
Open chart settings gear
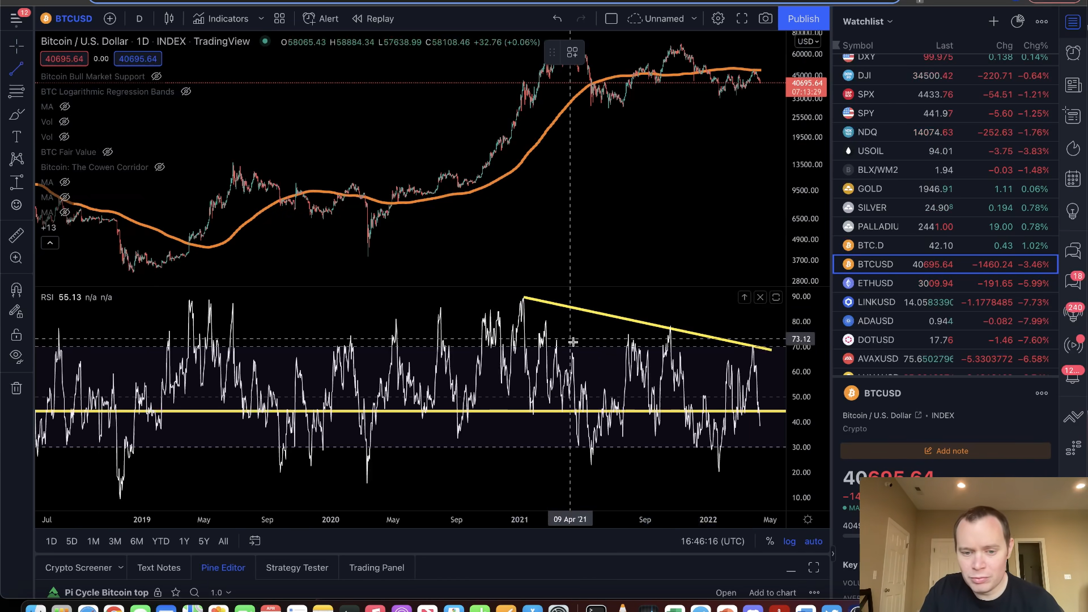(x=718, y=19)
